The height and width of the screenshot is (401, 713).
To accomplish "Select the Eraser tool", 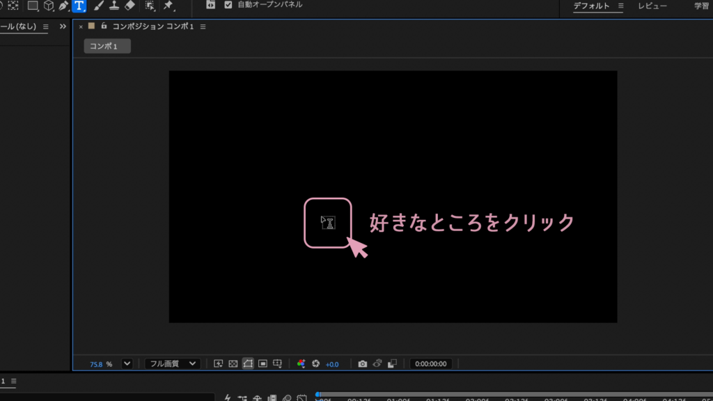I will coord(130,6).
